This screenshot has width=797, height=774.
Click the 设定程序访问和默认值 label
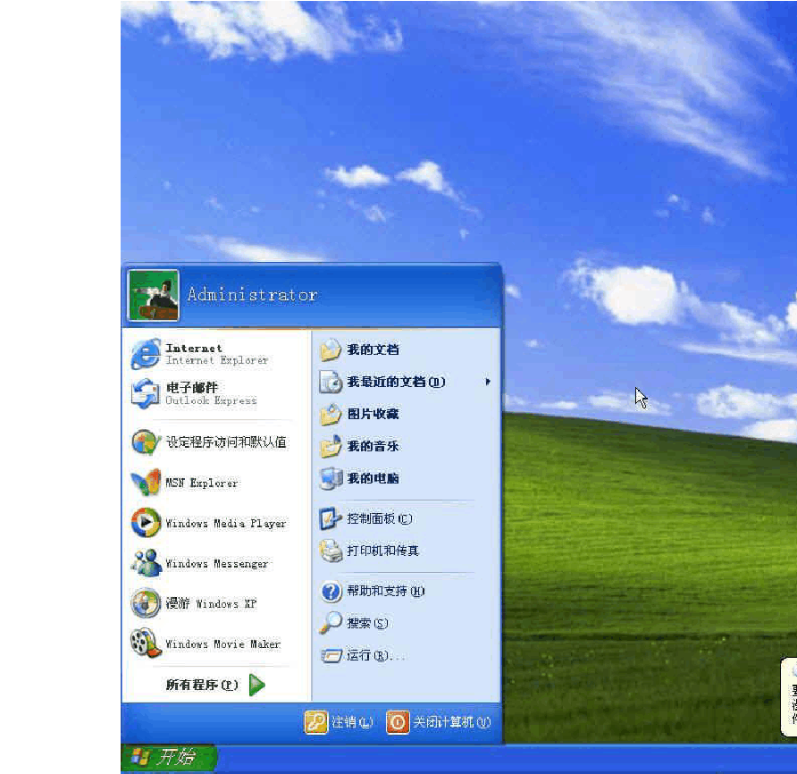pyautogui.click(x=226, y=442)
